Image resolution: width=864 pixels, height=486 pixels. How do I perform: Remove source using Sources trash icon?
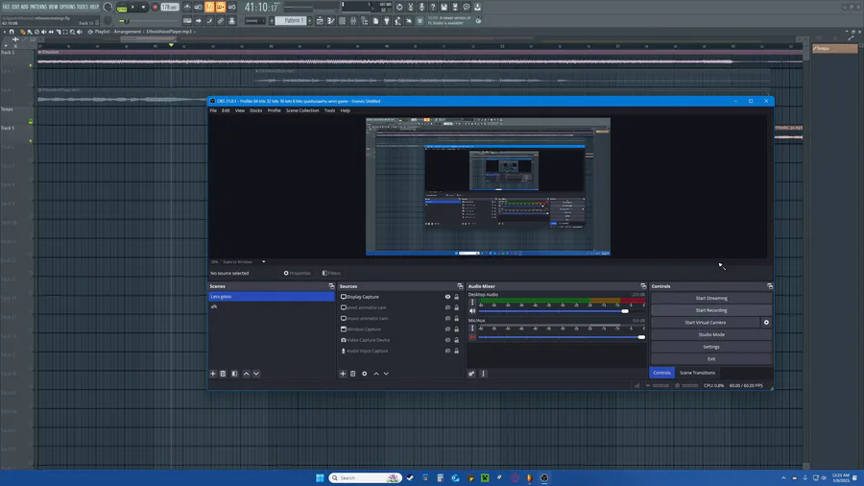(352, 374)
